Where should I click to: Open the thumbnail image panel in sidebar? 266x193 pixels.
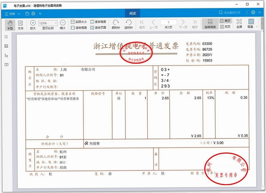pos(6,46)
